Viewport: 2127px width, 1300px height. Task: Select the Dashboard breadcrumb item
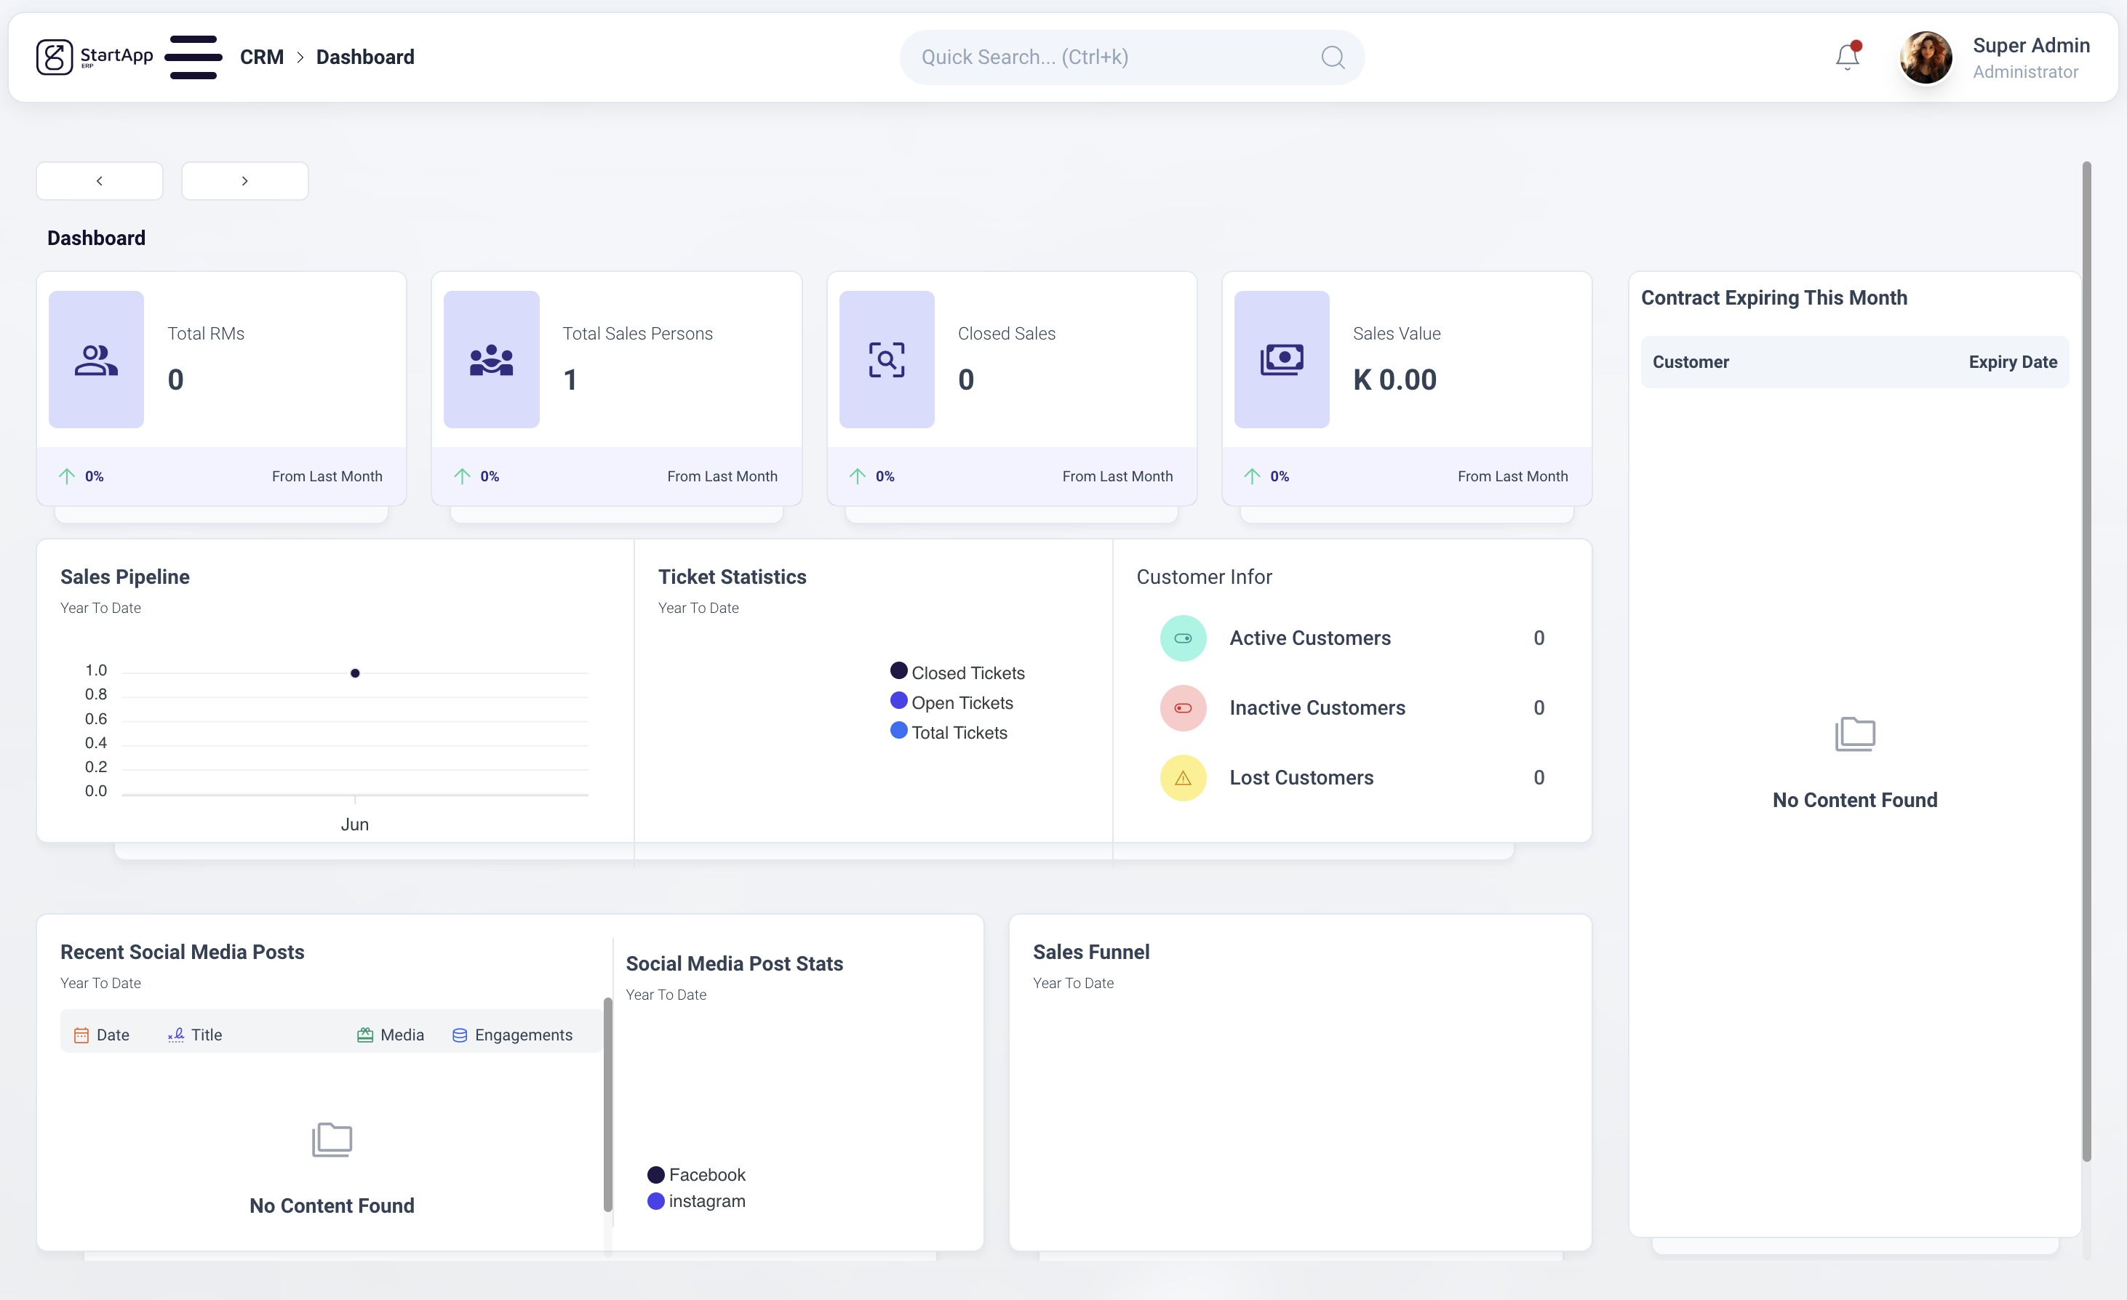click(x=365, y=57)
